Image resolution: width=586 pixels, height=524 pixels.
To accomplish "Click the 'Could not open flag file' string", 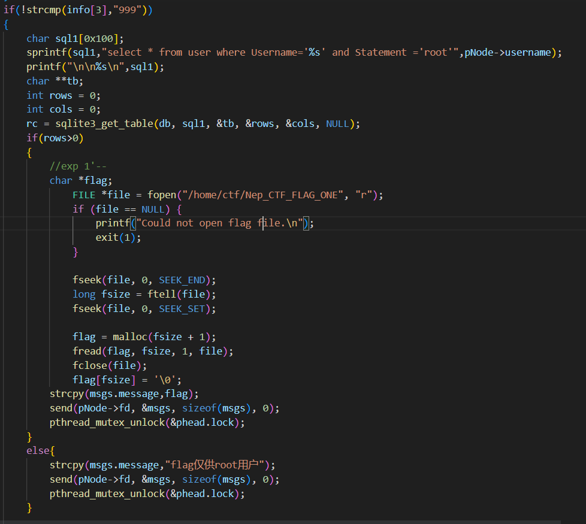I will click(x=219, y=223).
